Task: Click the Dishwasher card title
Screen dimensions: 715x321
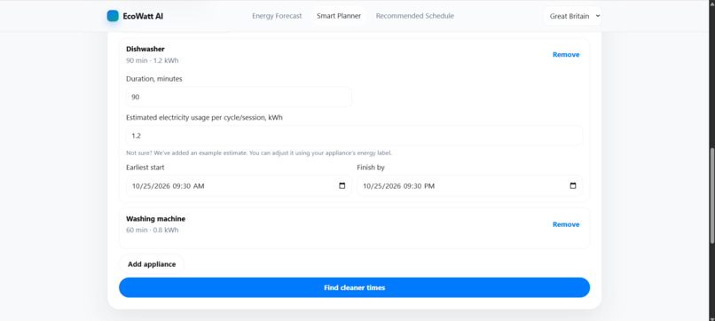Action: [145, 49]
